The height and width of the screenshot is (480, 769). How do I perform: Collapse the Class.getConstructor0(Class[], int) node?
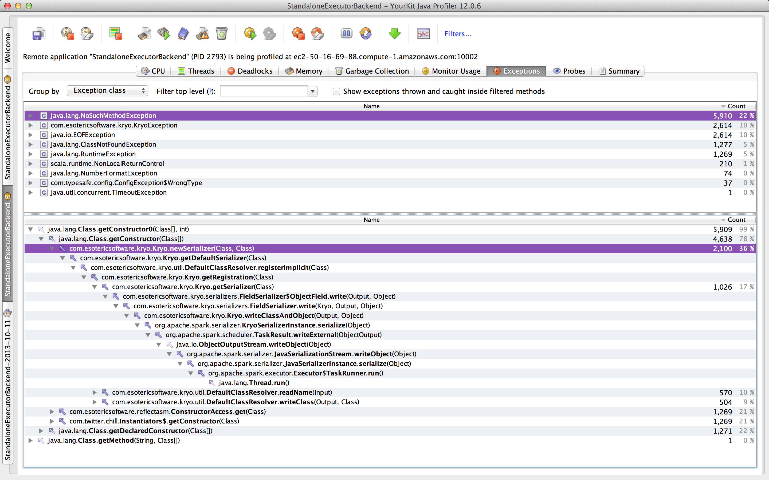pyautogui.click(x=30, y=229)
